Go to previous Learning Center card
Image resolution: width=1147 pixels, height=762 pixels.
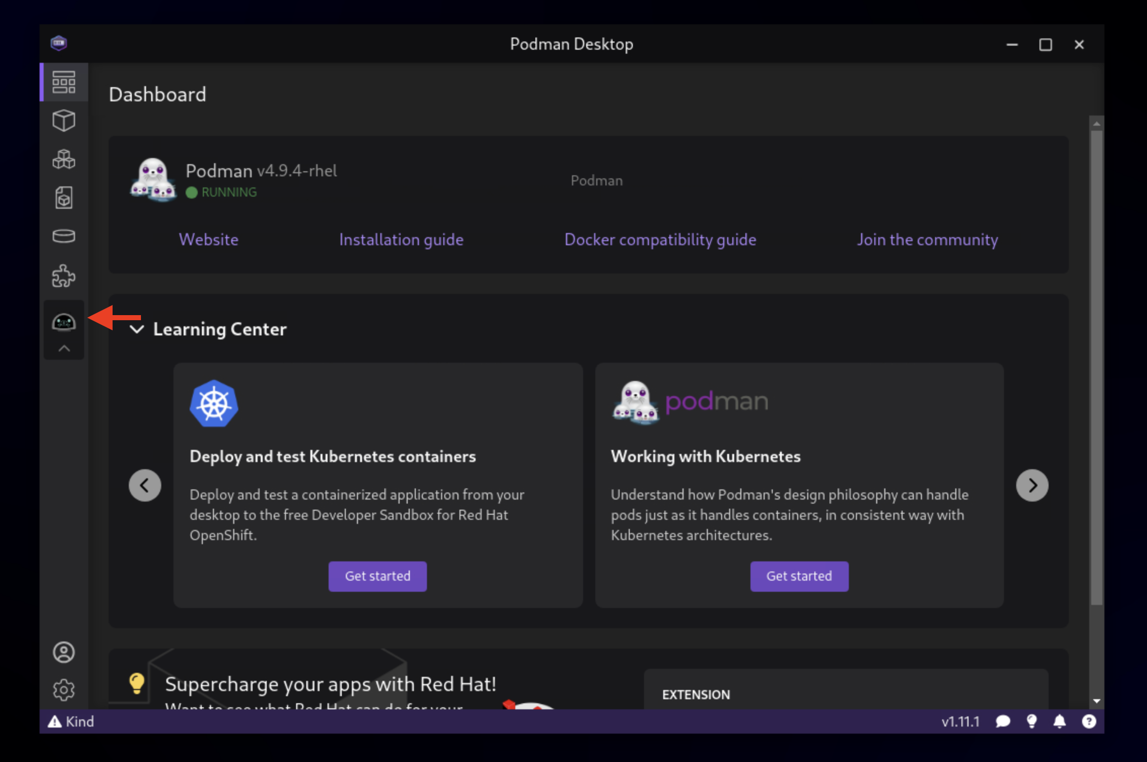coord(145,485)
